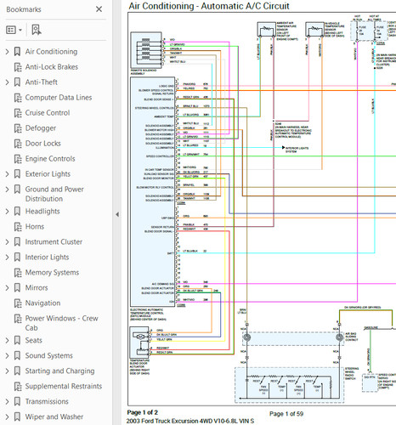Select the Headlights bookmark
The image size is (396, 425).
click(x=42, y=212)
